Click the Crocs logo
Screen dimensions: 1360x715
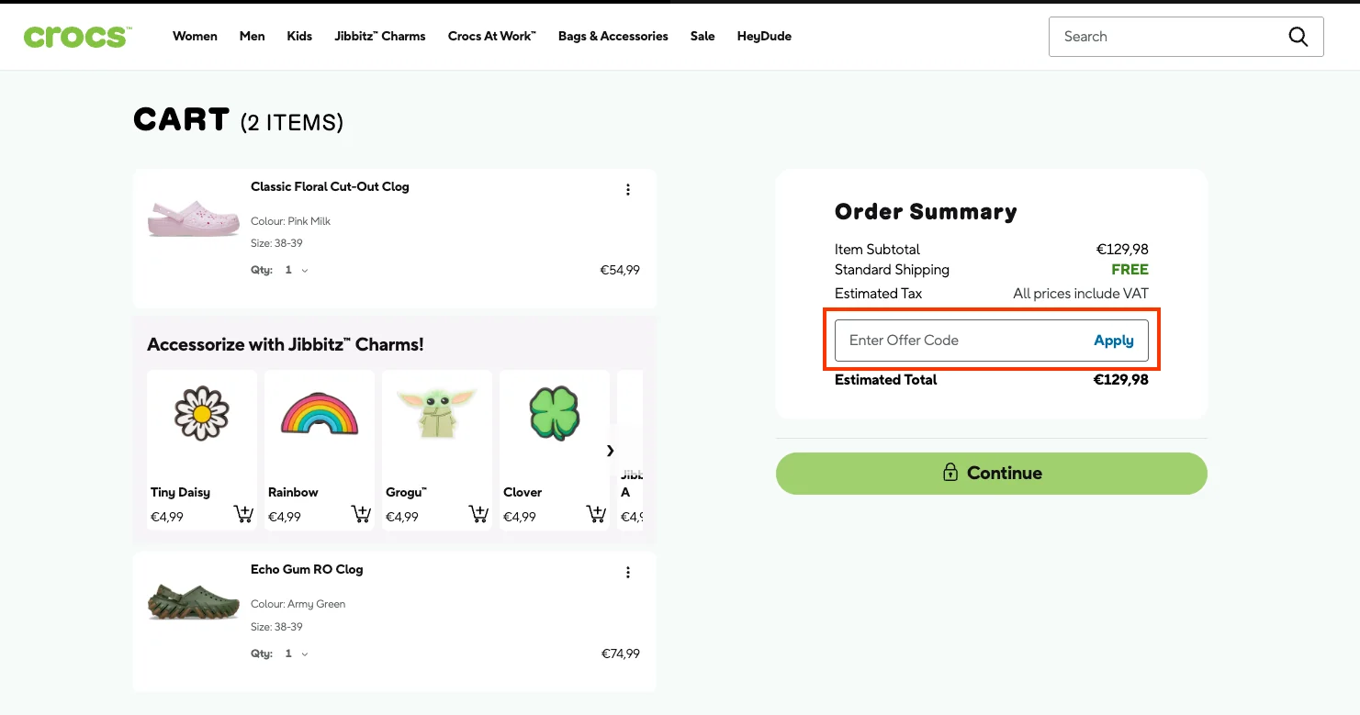[78, 37]
